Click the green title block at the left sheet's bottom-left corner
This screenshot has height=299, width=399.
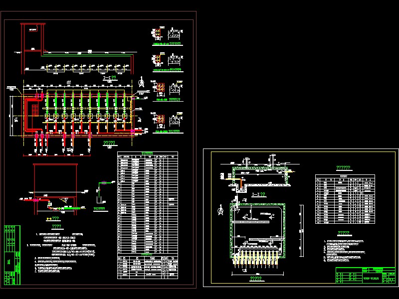point(12,255)
